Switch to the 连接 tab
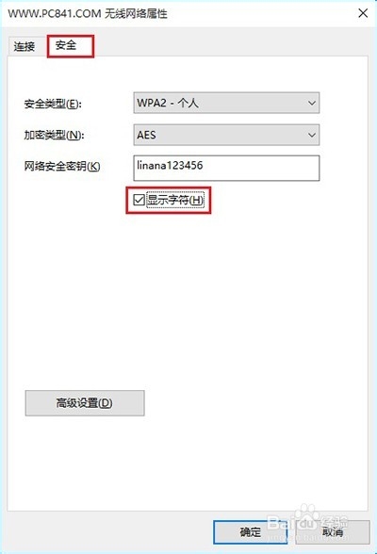 (25, 46)
